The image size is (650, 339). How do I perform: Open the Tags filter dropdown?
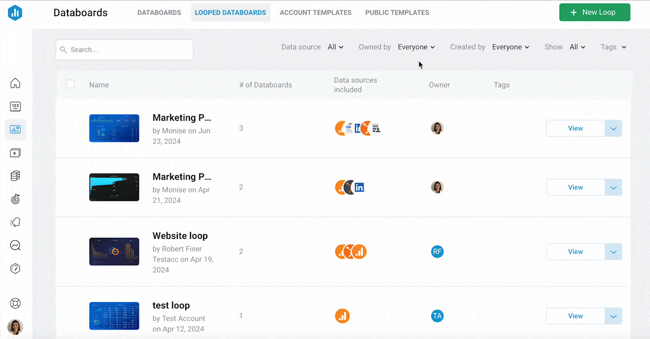click(x=613, y=47)
